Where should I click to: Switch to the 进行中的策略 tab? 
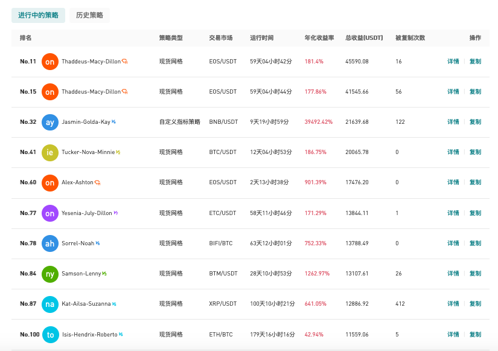38,15
